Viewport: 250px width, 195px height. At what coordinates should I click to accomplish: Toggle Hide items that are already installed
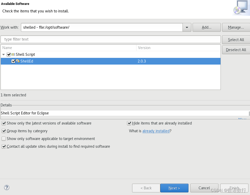pyautogui.click(x=129, y=123)
